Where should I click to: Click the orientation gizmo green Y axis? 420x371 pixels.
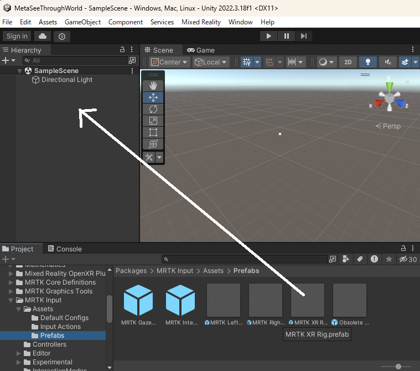[390, 87]
